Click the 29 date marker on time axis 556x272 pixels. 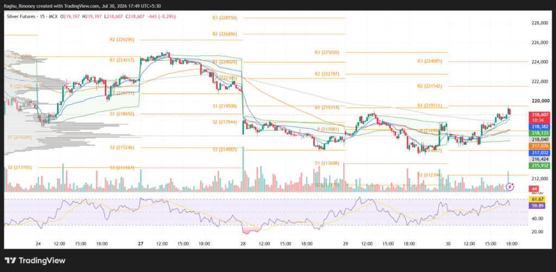(346, 244)
